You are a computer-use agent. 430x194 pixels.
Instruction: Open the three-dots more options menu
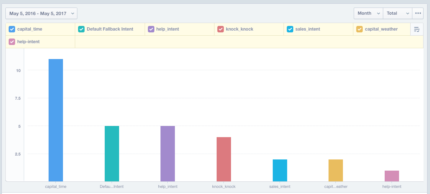418,13
